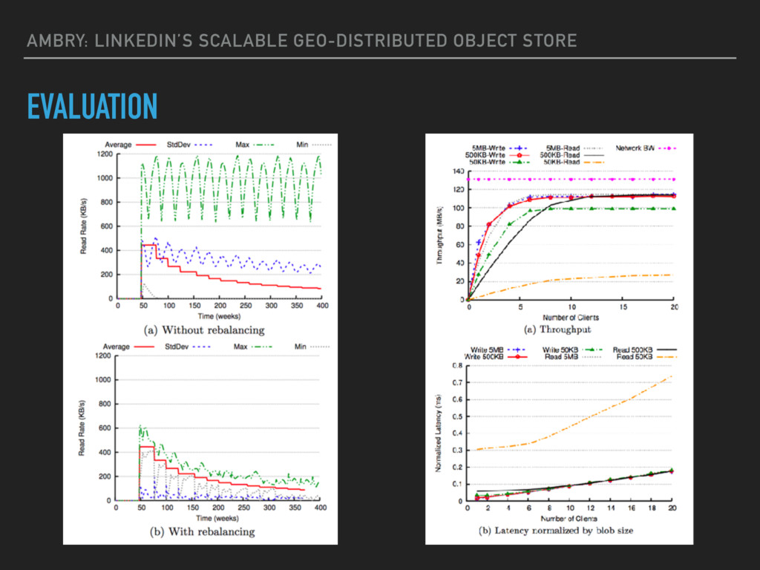
Task: Select the "Normalized Latency (ms)" vertical axis label
Action: pos(438,433)
